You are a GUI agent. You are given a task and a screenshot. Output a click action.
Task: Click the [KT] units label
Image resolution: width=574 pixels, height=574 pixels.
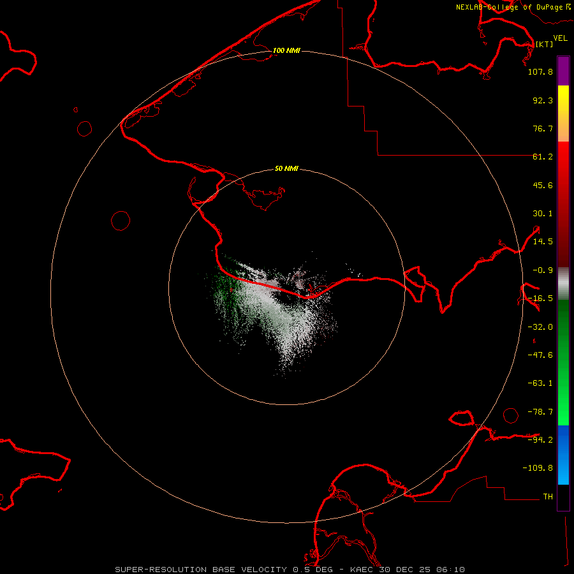[x=544, y=44]
